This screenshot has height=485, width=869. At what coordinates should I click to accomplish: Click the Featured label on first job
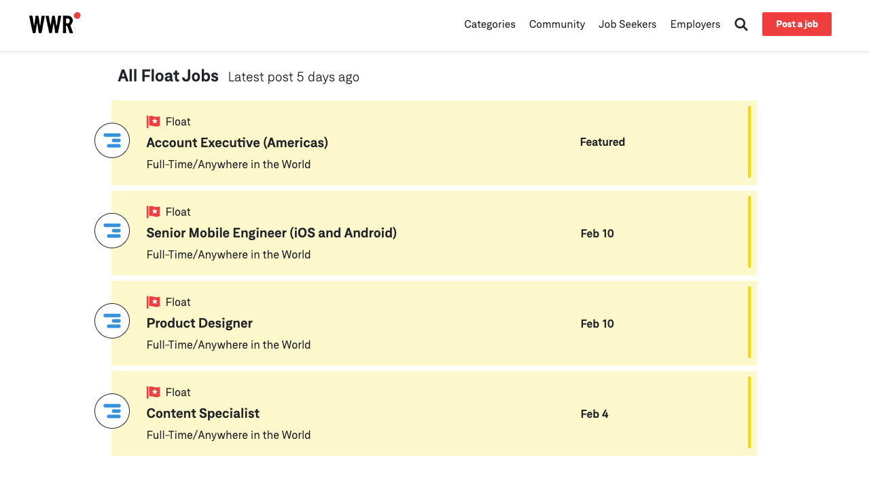(x=602, y=142)
